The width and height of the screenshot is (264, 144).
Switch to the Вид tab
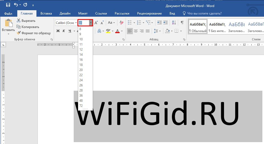tap(172, 13)
